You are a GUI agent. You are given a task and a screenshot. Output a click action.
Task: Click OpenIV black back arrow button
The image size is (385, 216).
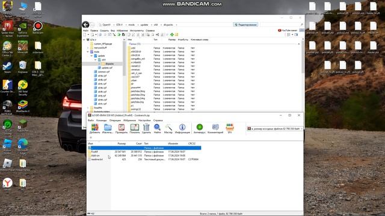[x=85, y=25]
